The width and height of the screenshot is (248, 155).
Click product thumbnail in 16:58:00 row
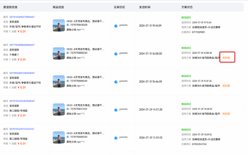59,53
